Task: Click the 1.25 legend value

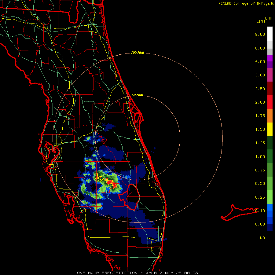Action: click(x=260, y=143)
